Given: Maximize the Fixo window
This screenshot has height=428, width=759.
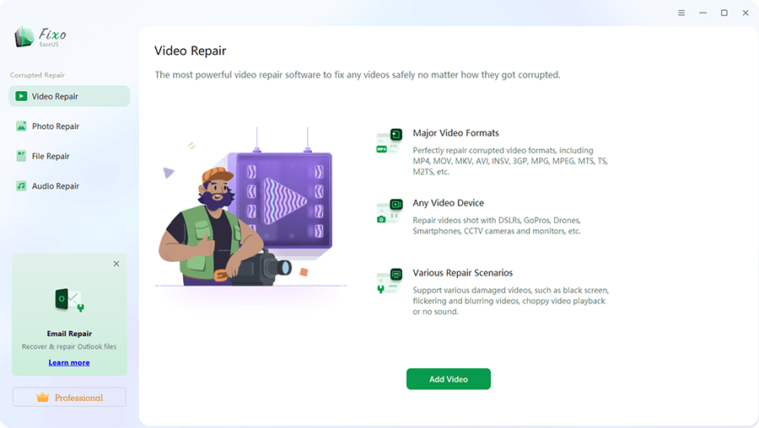Looking at the screenshot, I should click(724, 13).
